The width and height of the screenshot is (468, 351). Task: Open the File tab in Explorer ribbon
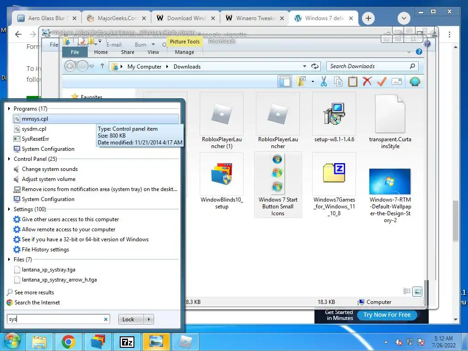[x=74, y=52]
